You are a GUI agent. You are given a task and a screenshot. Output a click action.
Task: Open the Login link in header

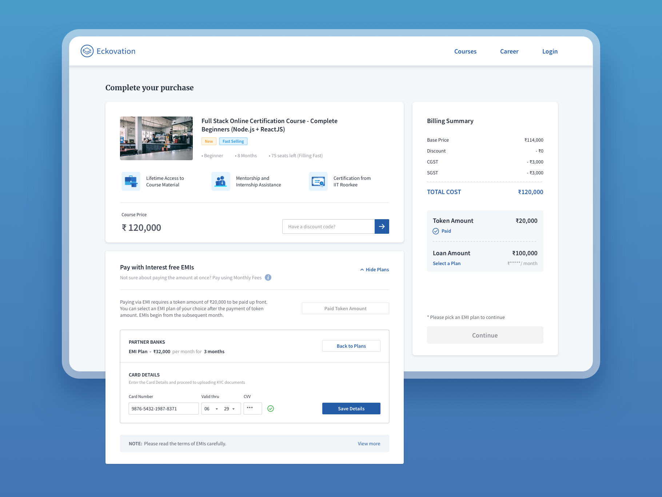(550, 51)
